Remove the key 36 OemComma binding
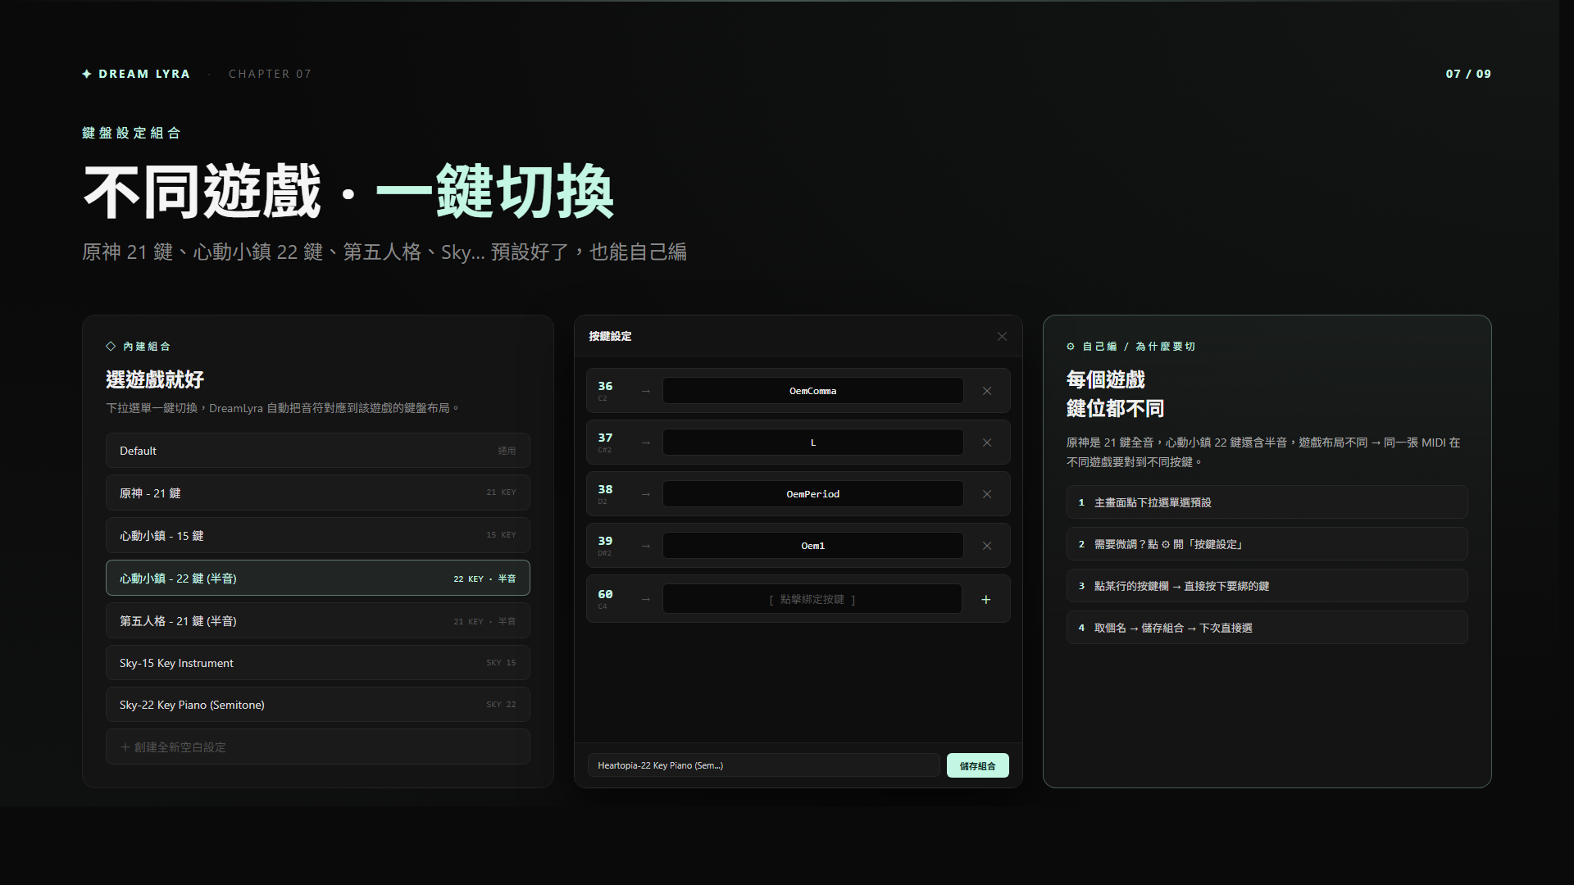The height and width of the screenshot is (885, 1574). click(x=987, y=391)
